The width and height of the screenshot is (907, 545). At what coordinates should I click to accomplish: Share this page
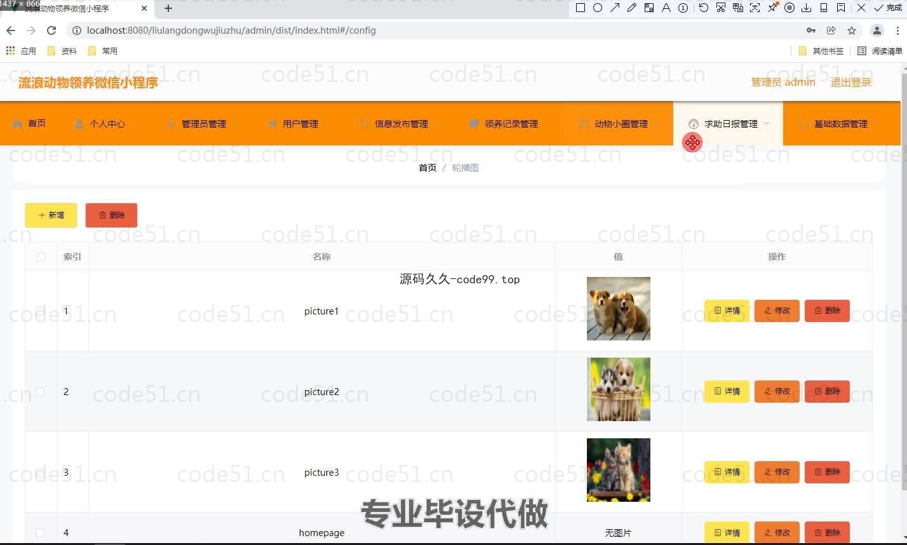[x=831, y=30]
